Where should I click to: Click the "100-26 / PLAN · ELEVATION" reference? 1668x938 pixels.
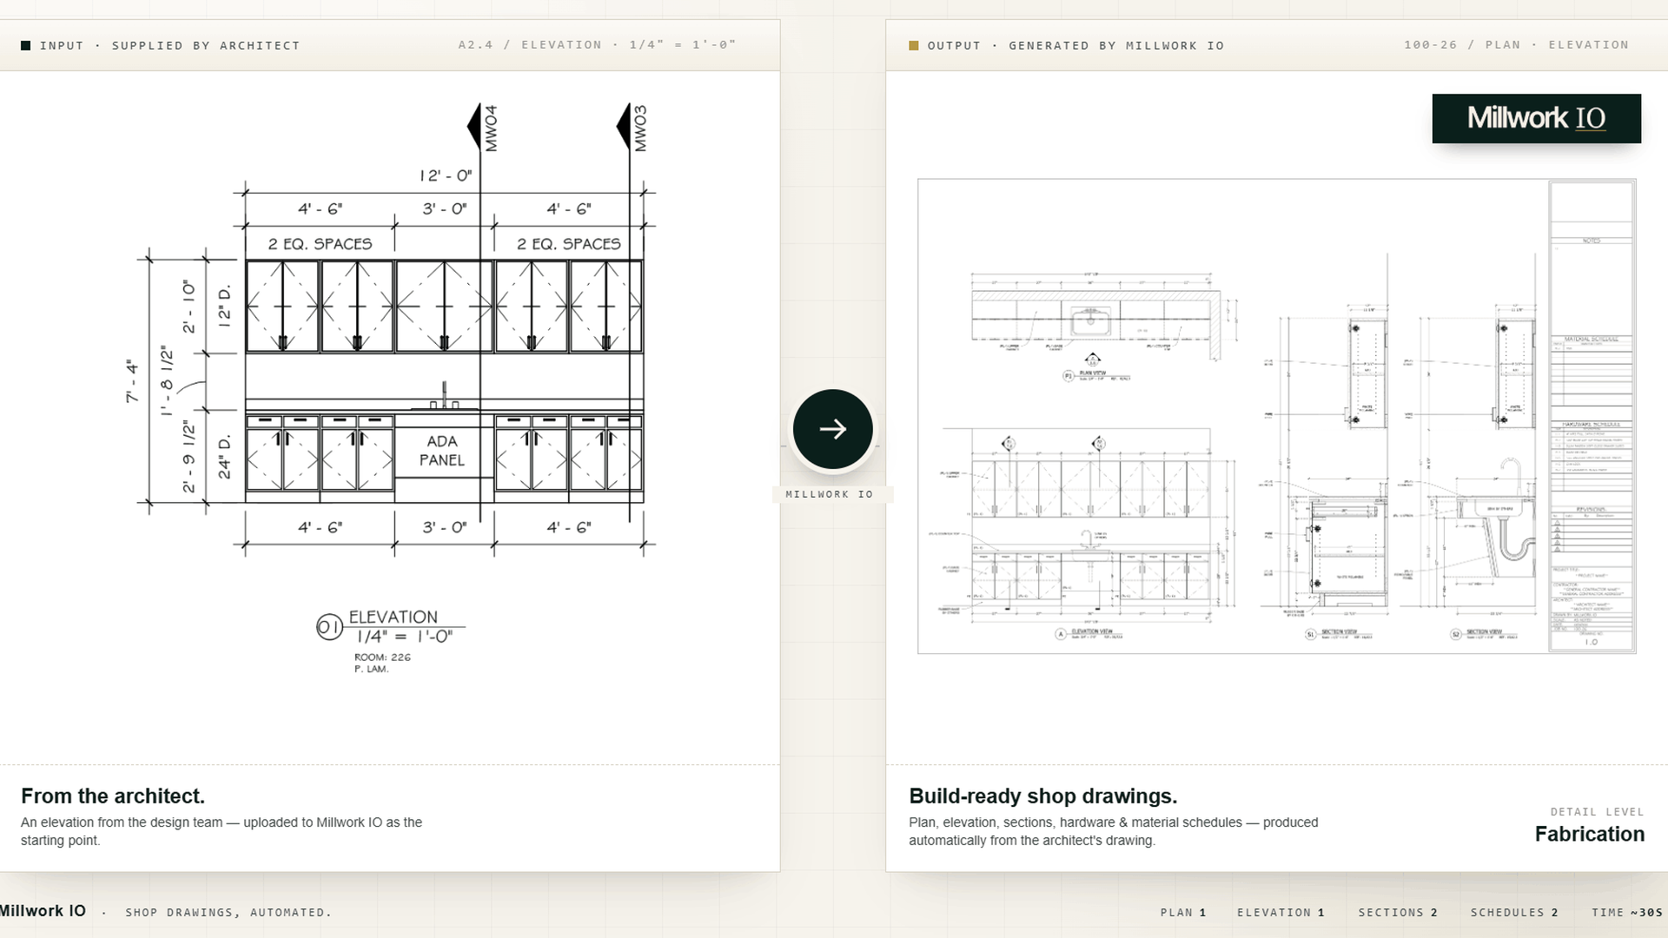pos(1516,44)
